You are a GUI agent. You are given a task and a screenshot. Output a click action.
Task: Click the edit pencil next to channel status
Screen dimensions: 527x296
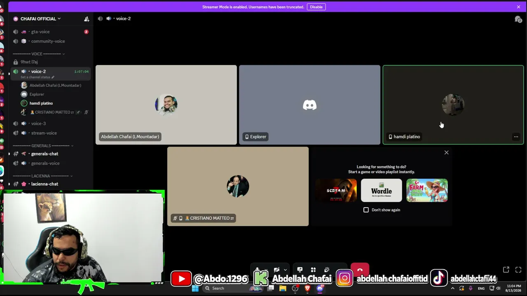click(53, 77)
